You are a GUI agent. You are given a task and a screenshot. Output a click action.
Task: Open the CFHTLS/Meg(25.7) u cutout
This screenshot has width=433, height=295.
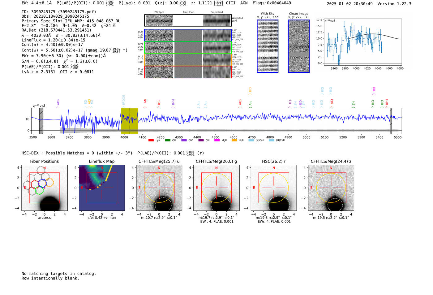[x=159, y=188]
